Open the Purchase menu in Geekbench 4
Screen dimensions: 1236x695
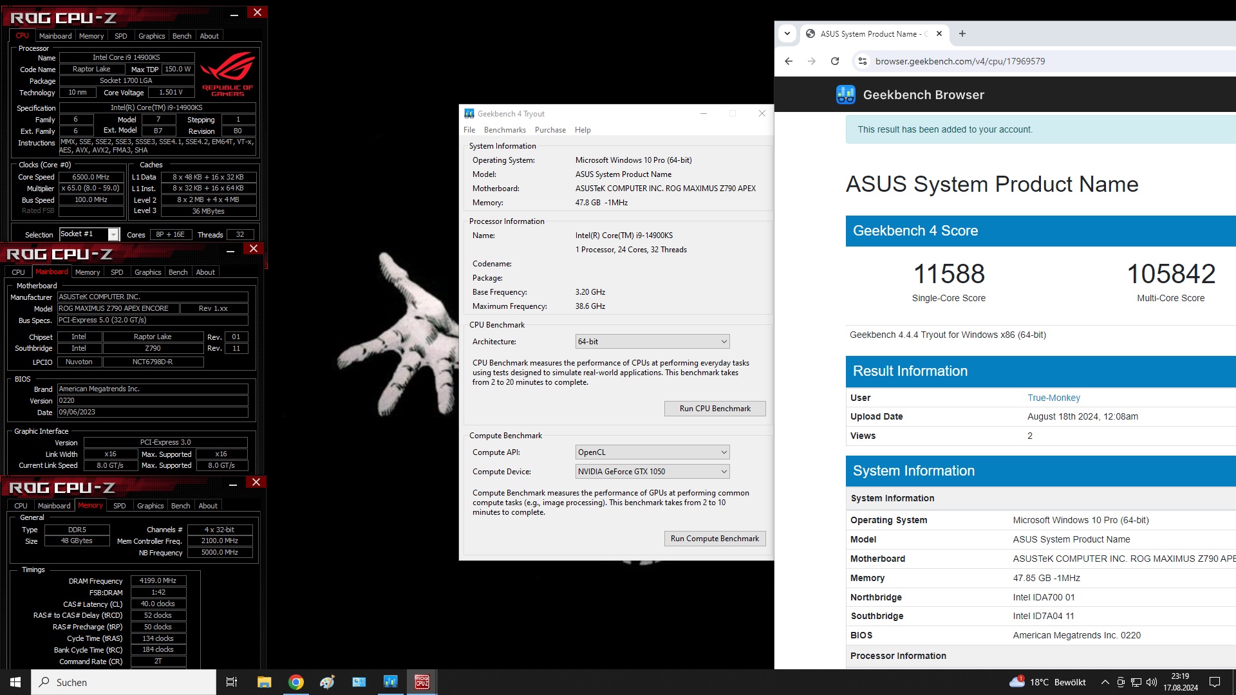550,130
